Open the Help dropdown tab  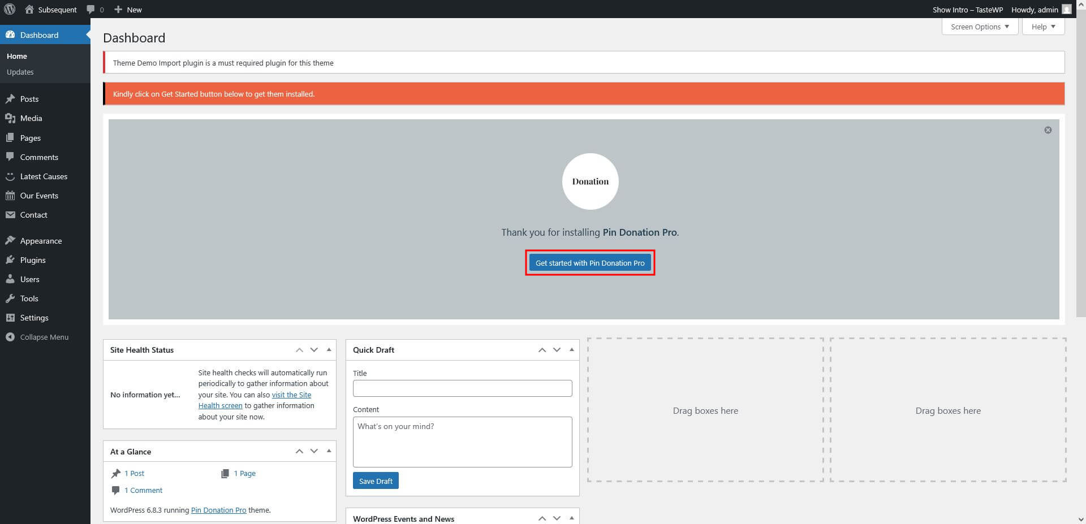[x=1043, y=27]
